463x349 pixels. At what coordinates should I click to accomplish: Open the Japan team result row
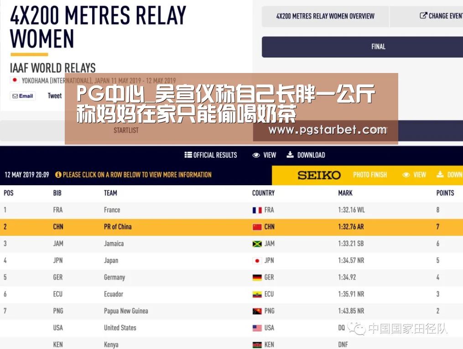click(x=232, y=260)
